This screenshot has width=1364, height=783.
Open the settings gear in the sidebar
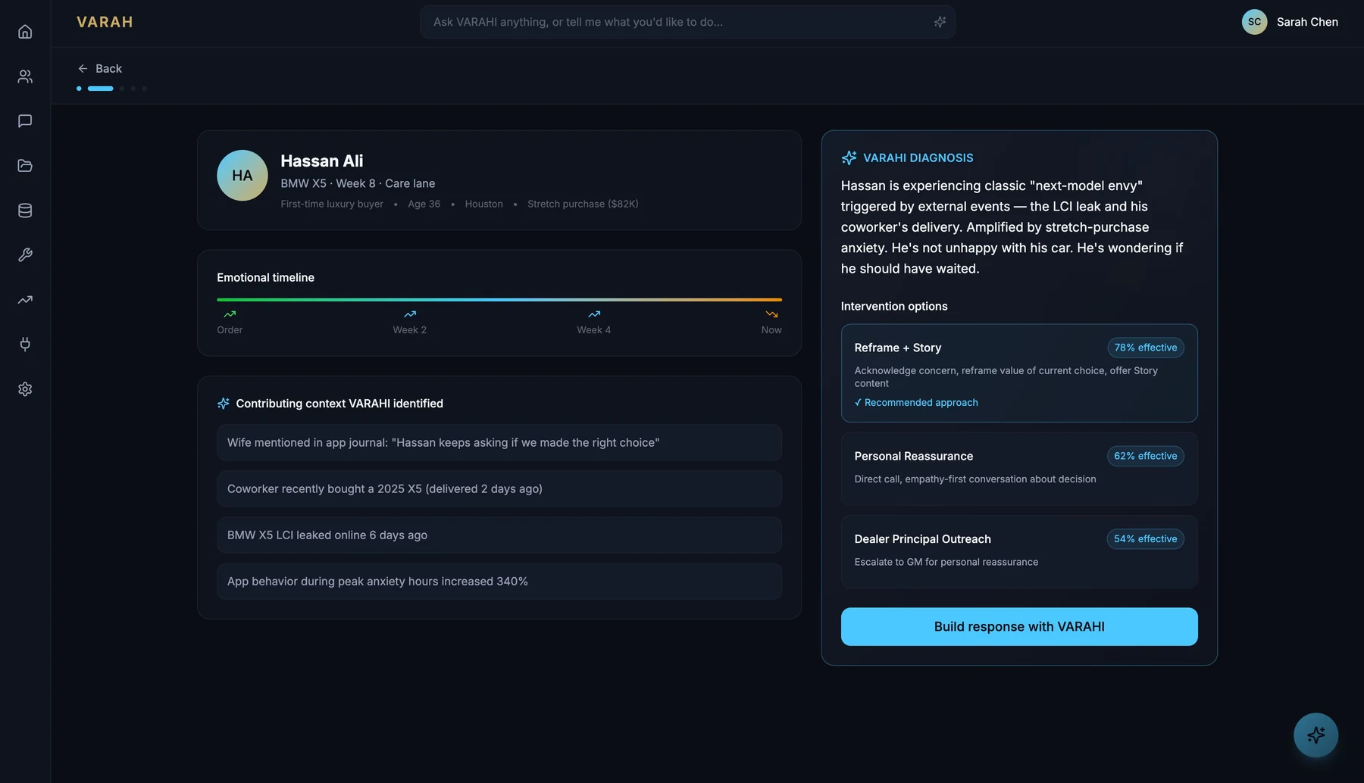pos(25,389)
